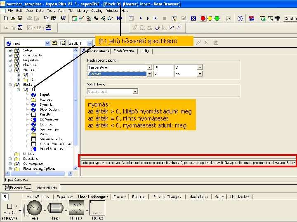Select Hcurves folder in tree
This screenshot has width=297, height=222.
[x=46, y=99]
